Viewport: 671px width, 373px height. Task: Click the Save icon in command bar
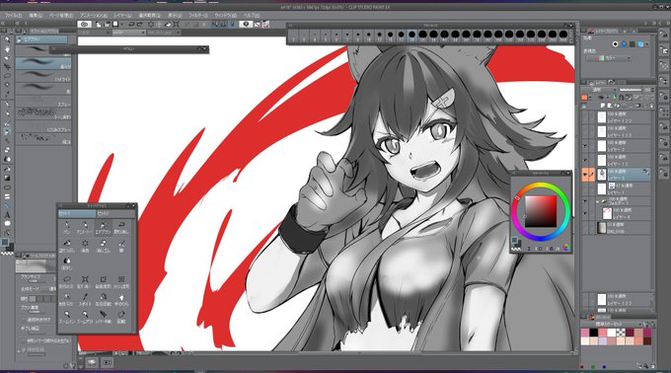tap(115, 25)
